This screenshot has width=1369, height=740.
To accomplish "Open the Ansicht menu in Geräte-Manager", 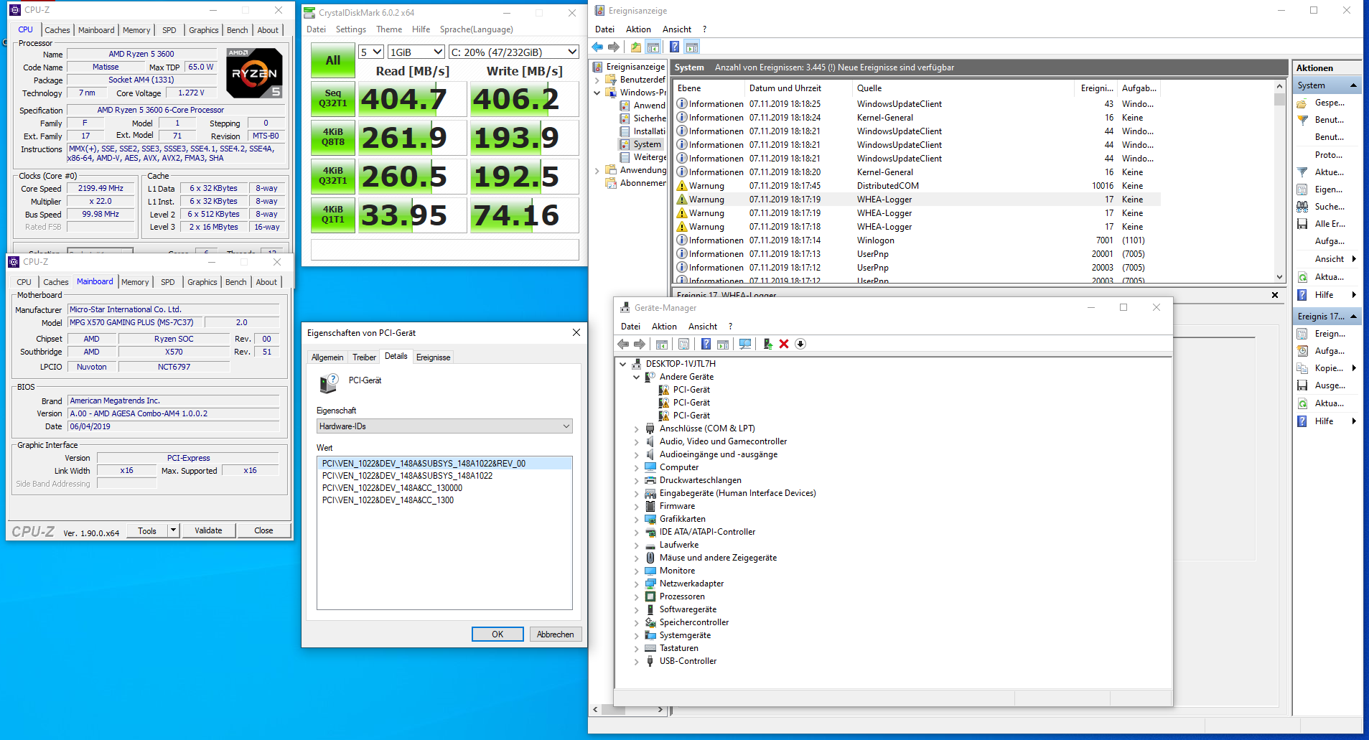I will click(703, 327).
